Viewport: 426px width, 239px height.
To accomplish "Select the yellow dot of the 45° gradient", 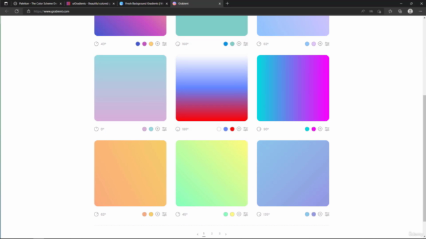I will [x=232, y=214].
